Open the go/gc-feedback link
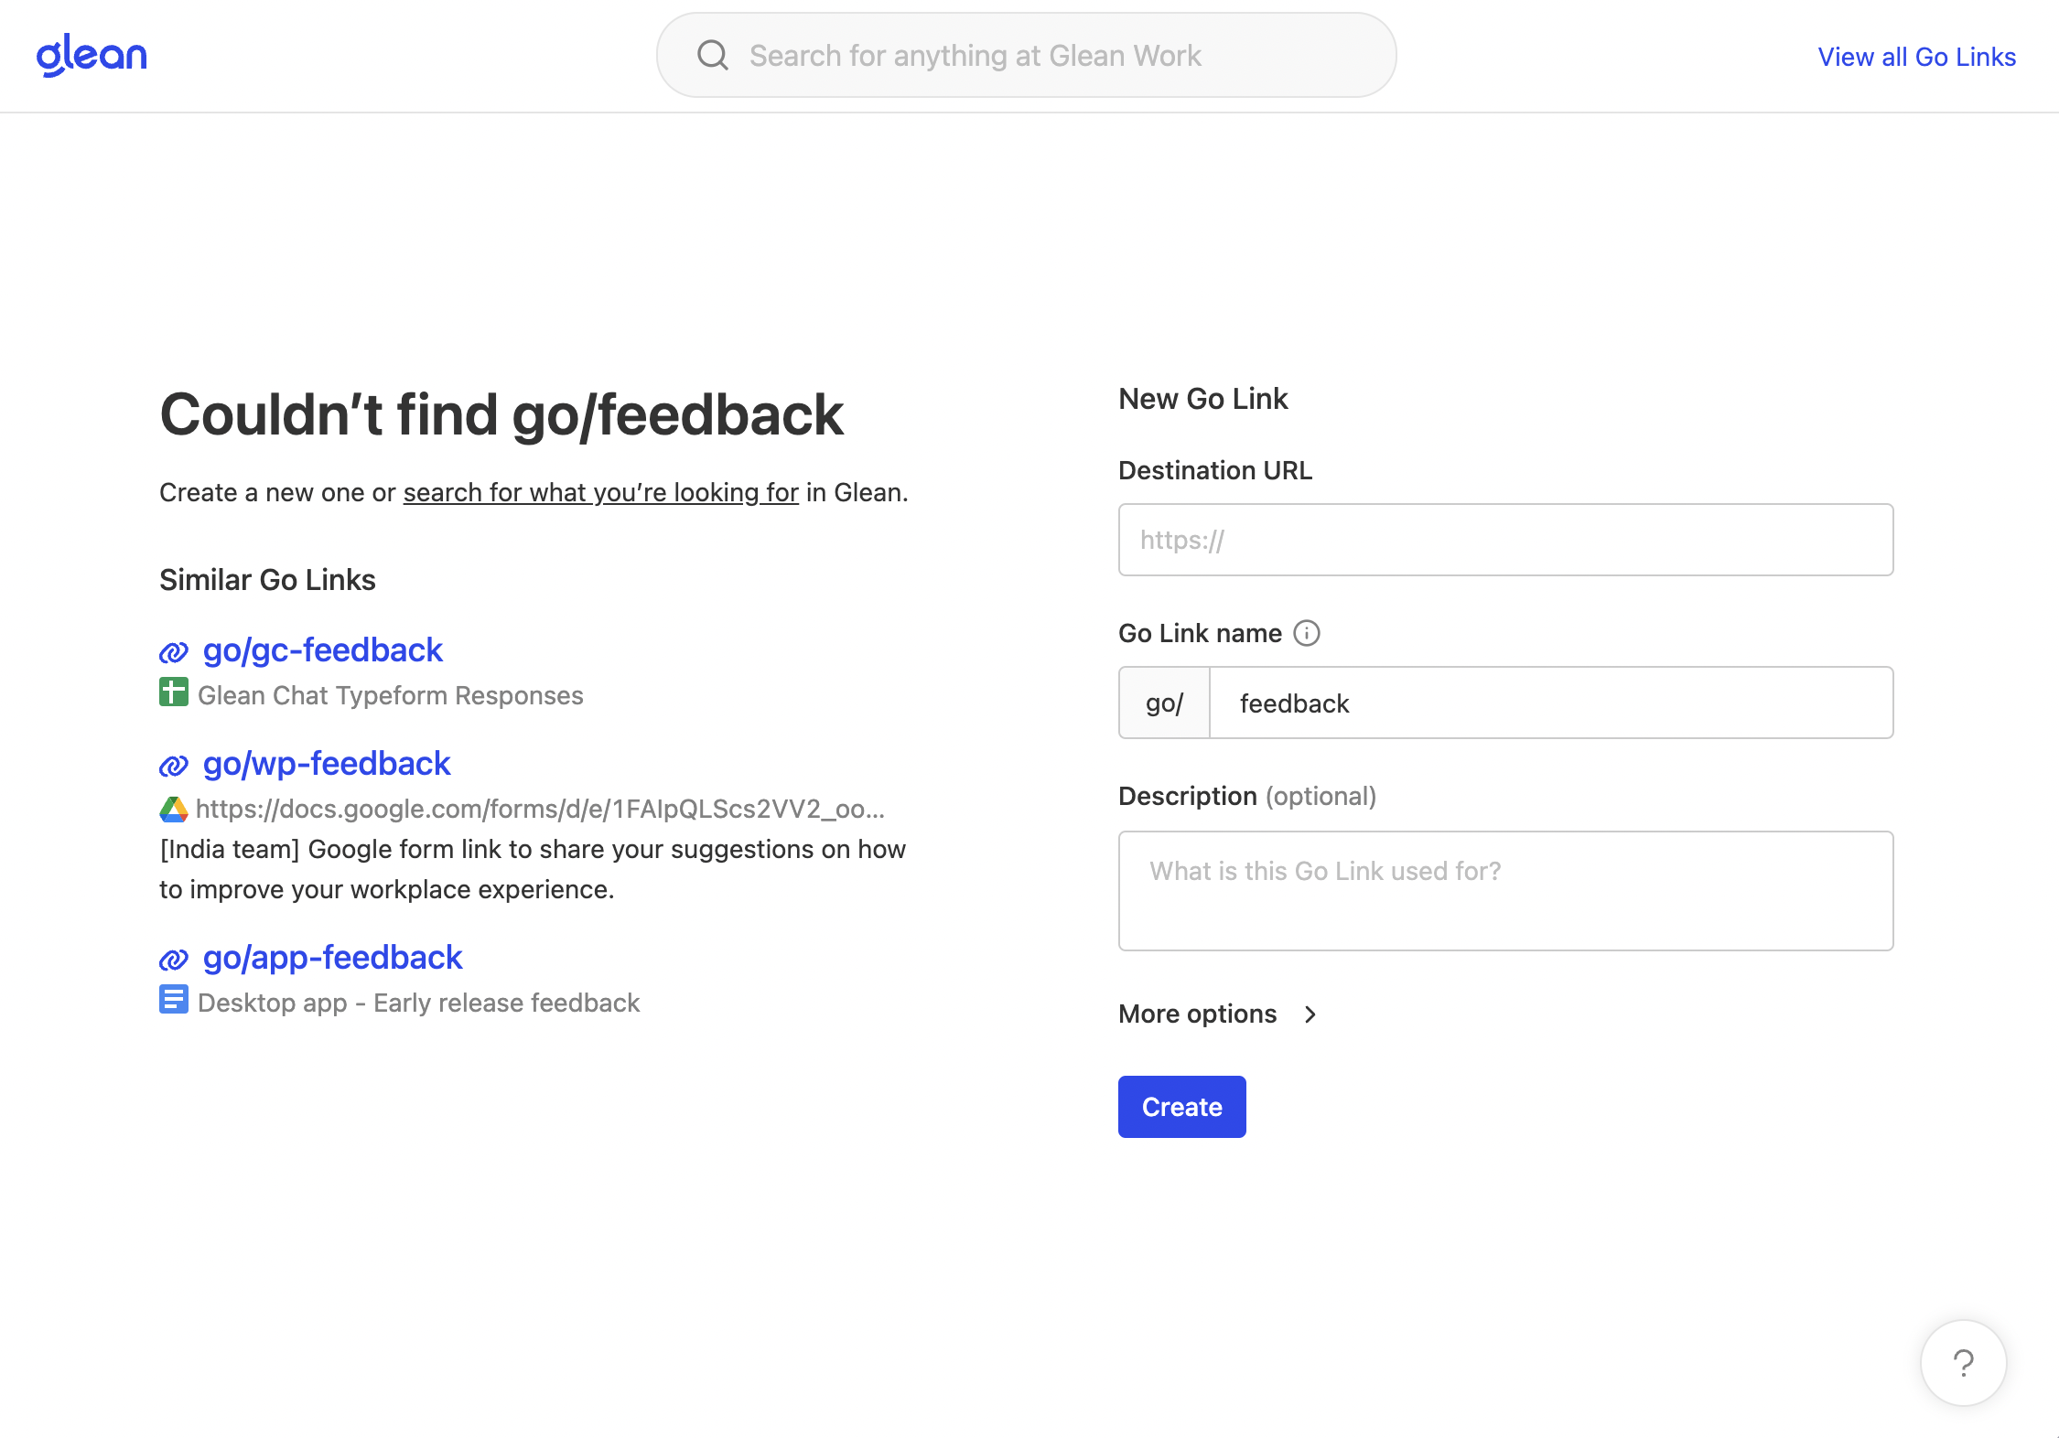This screenshot has width=2059, height=1438. tap(322, 650)
